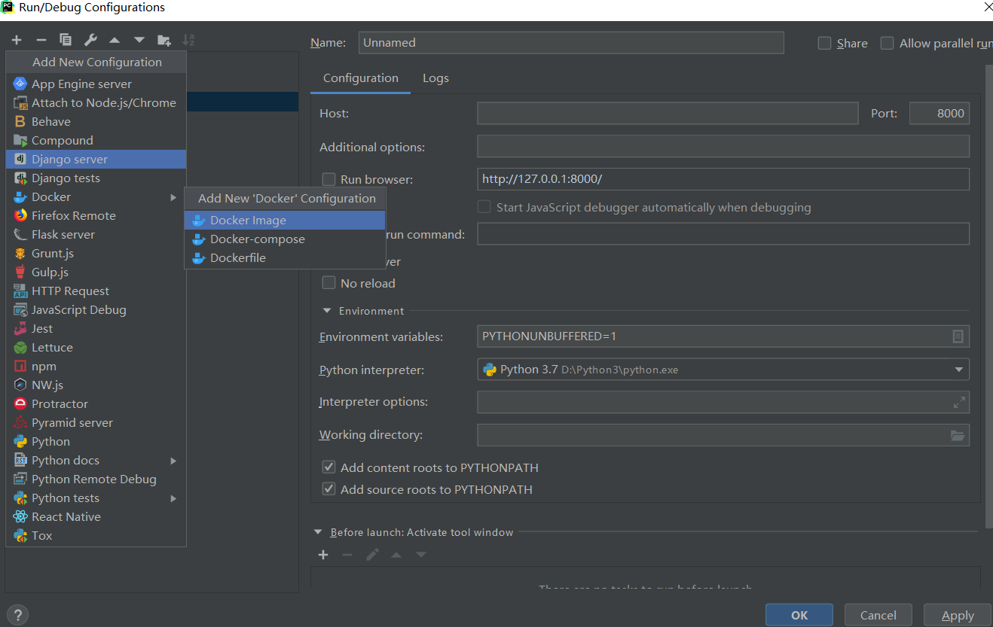Click the Environment variables edit icon
993x627 pixels.
pos(958,336)
